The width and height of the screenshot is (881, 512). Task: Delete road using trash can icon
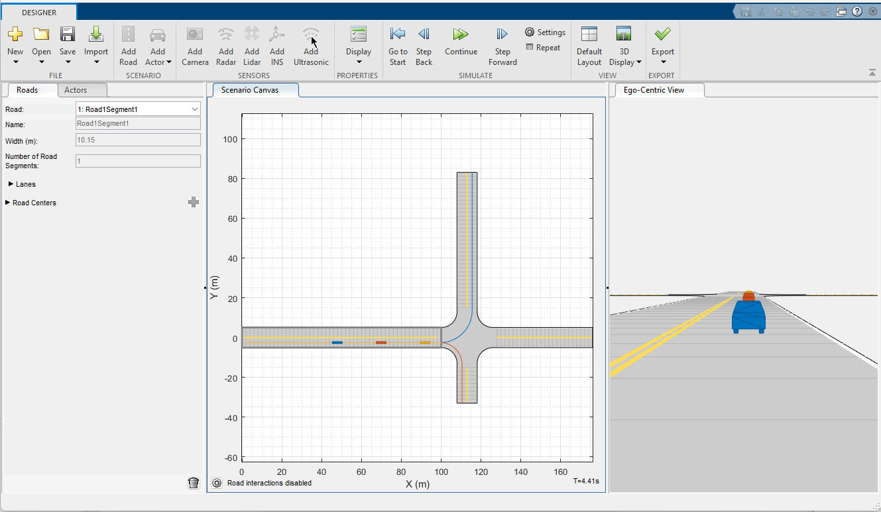[x=194, y=483]
